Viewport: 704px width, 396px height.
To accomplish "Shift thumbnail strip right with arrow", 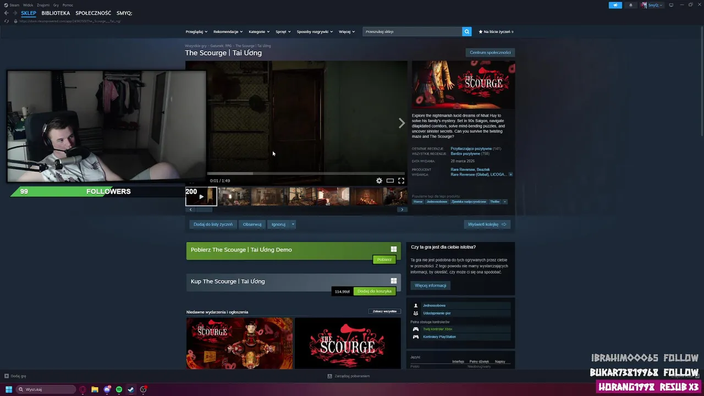I will [x=402, y=210].
